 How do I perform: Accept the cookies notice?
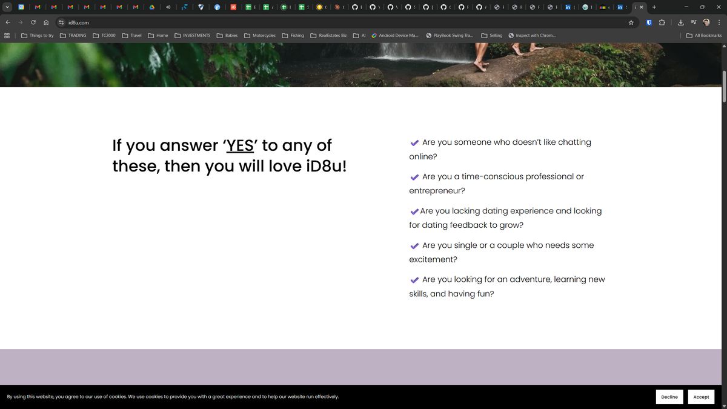[701, 397]
